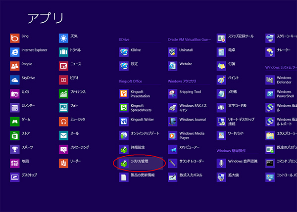
Task: Launch ペイント paint app
Action: pos(221,80)
